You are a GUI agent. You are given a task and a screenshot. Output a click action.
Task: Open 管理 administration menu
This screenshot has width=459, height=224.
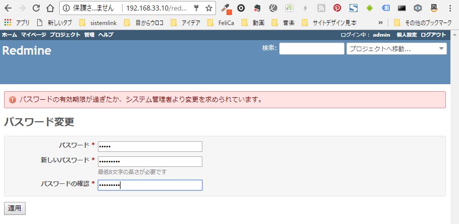(89, 35)
